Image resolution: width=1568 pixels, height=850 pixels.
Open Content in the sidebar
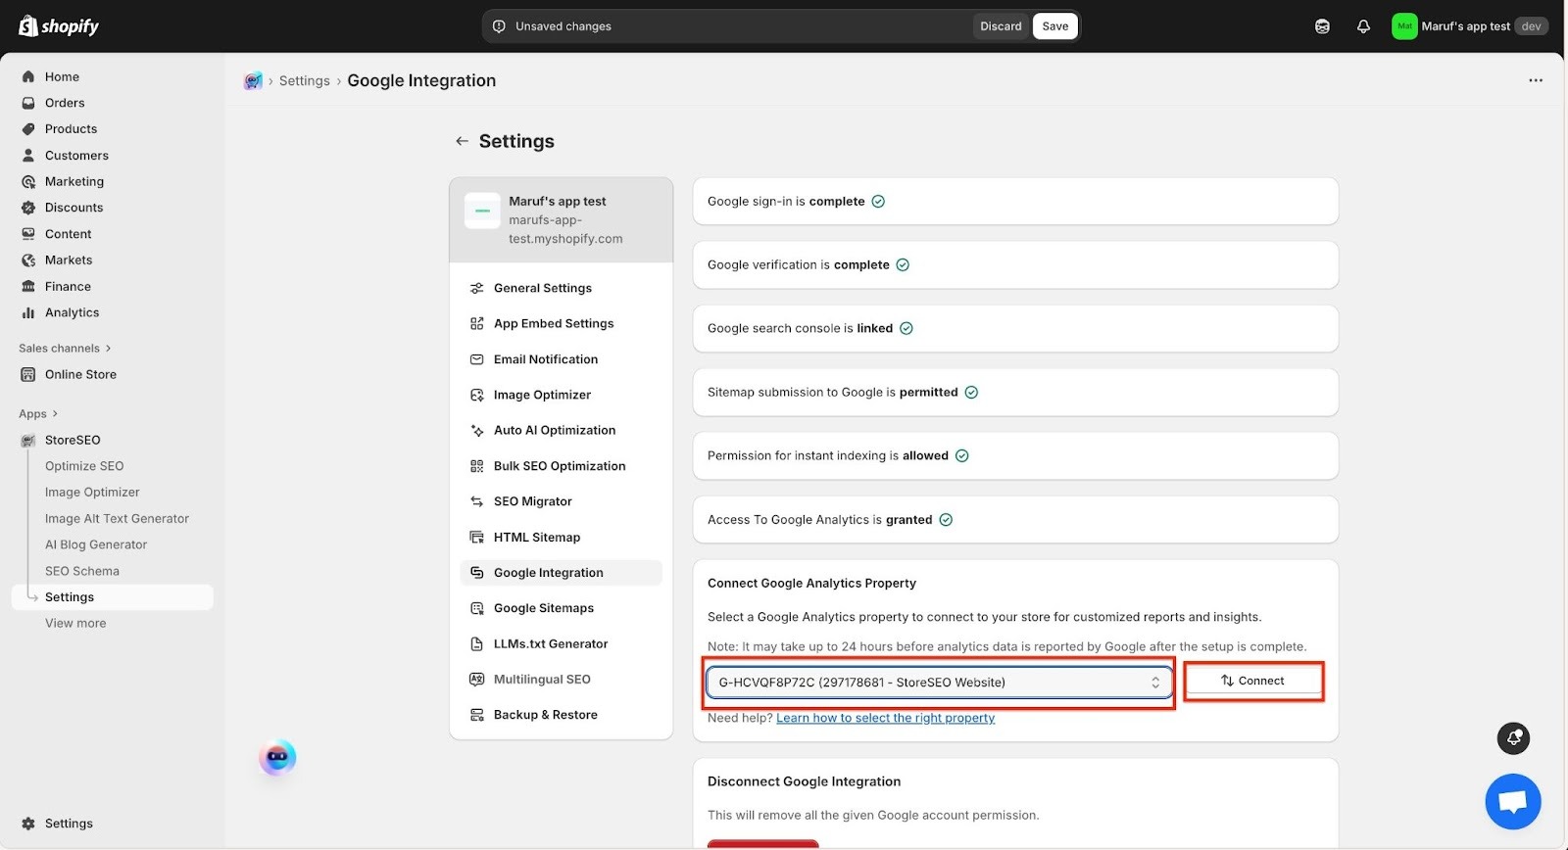(x=68, y=234)
